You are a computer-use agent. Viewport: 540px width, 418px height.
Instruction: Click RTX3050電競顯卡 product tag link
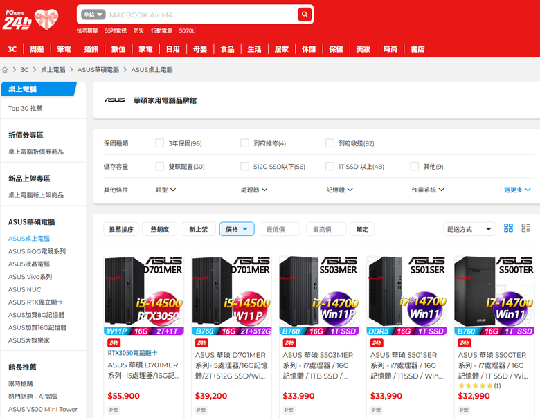(x=133, y=353)
